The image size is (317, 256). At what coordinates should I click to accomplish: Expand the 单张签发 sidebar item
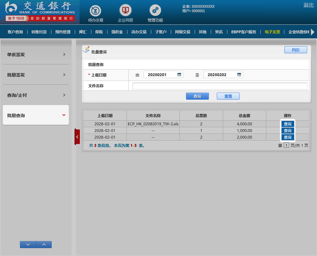point(36,55)
